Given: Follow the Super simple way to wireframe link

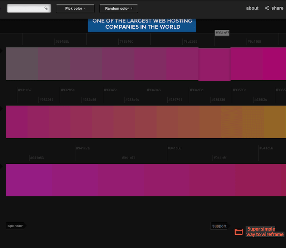Looking at the screenshot, I should click(x=265, y=231).
